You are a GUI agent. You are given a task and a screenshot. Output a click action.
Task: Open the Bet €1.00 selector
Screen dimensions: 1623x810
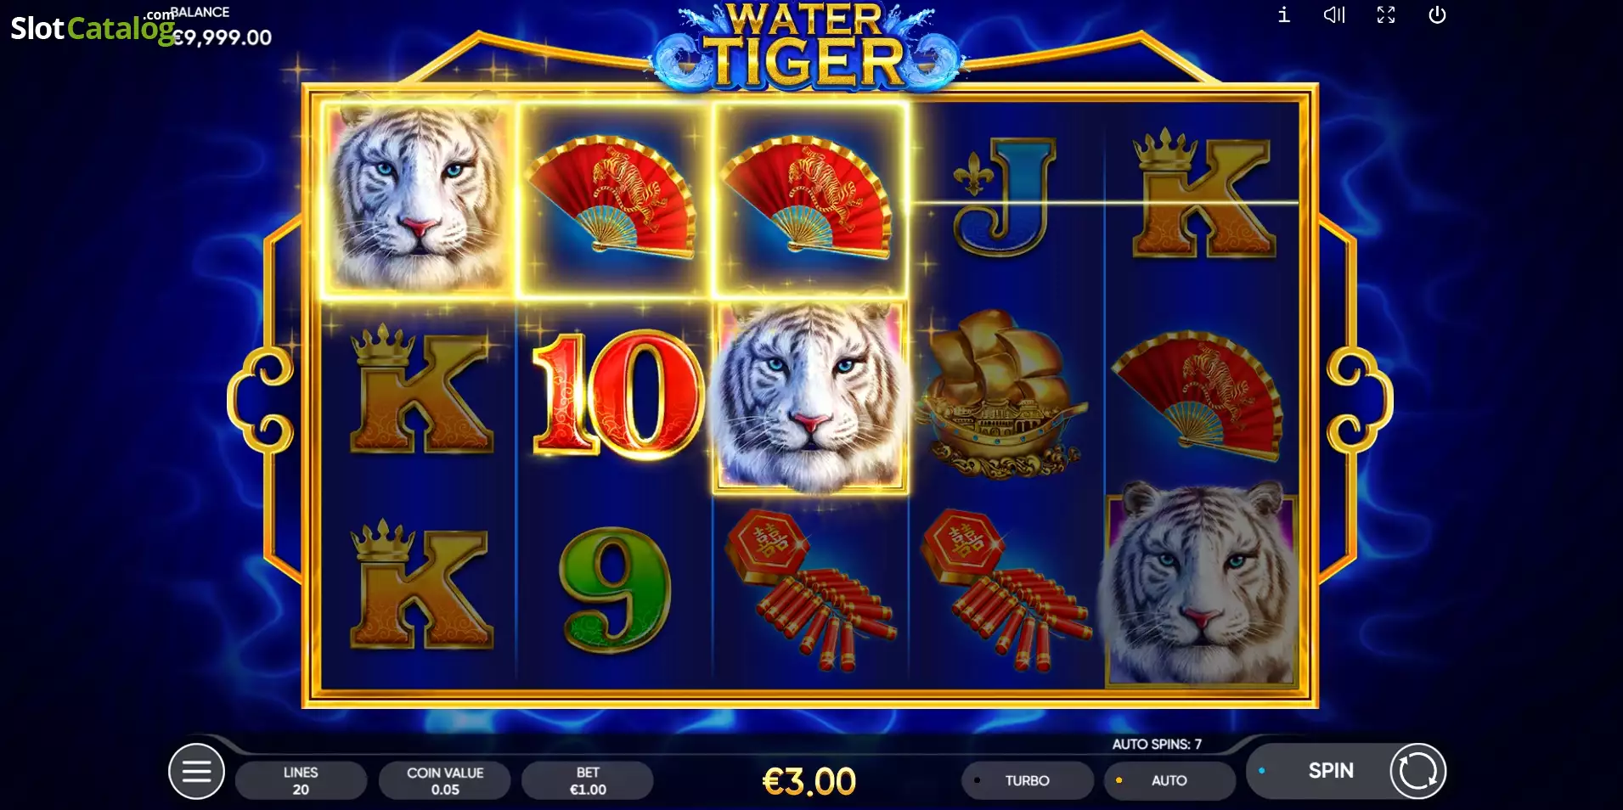588,780
